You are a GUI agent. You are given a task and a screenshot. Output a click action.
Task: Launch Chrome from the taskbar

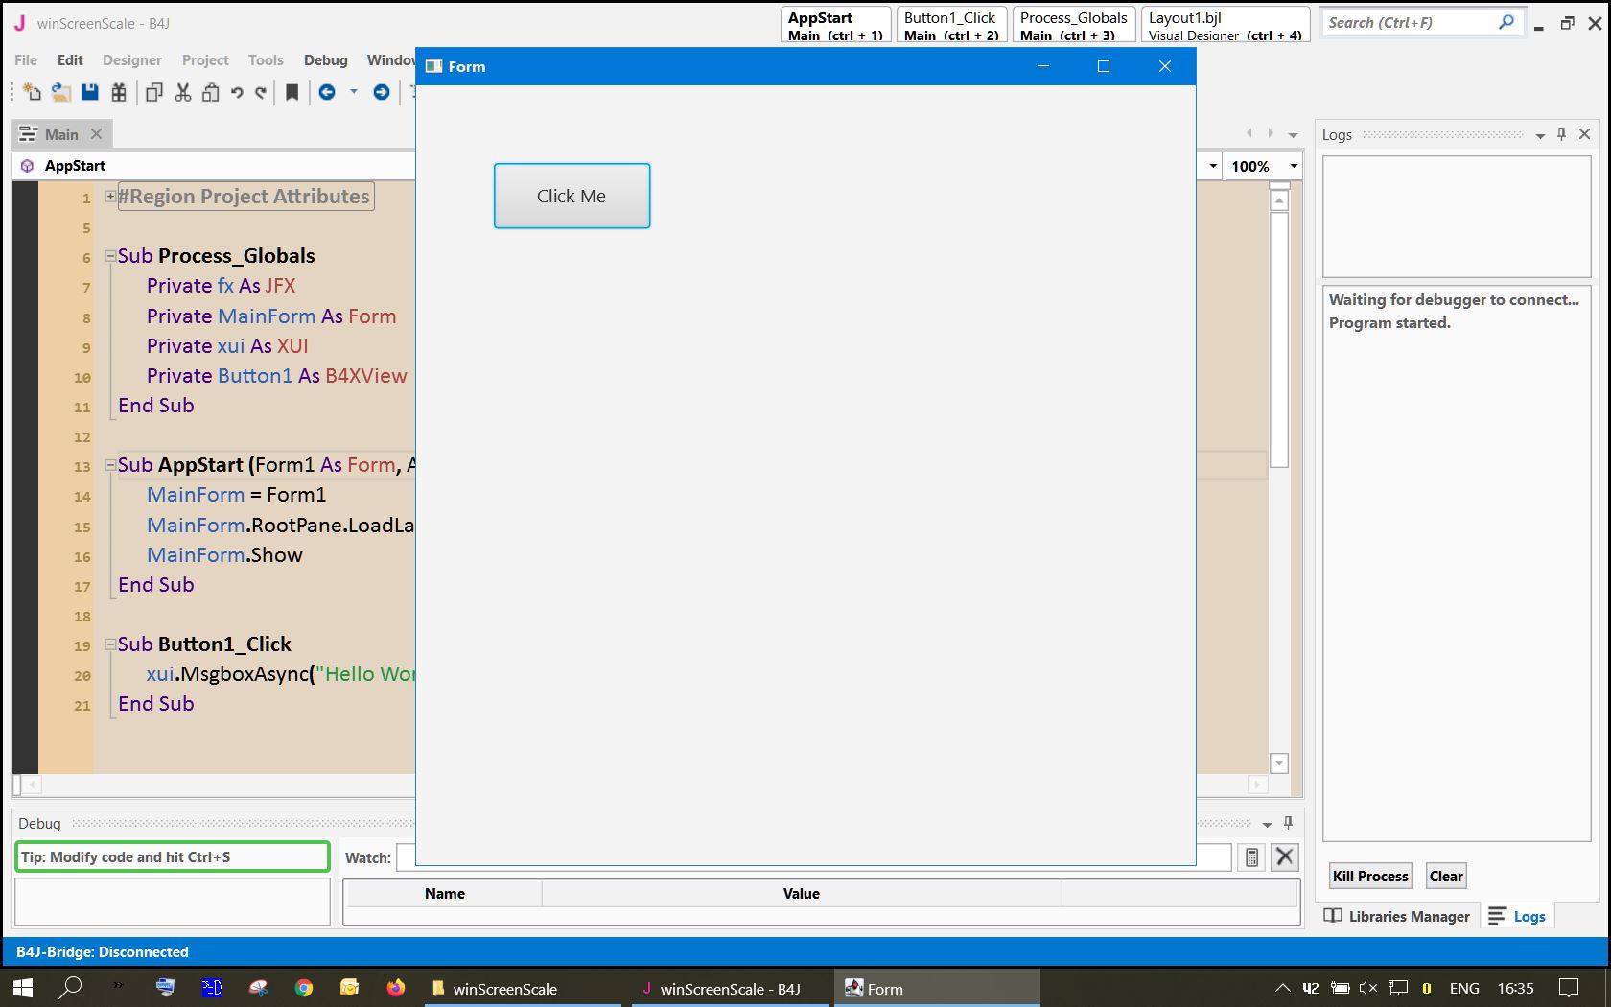point(304,988)
